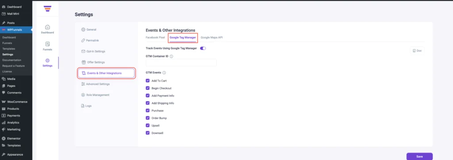This screenshot has width=453, height=160.
Task: Click the Templates folder icon near Elementor
Action: click(4, 145)
